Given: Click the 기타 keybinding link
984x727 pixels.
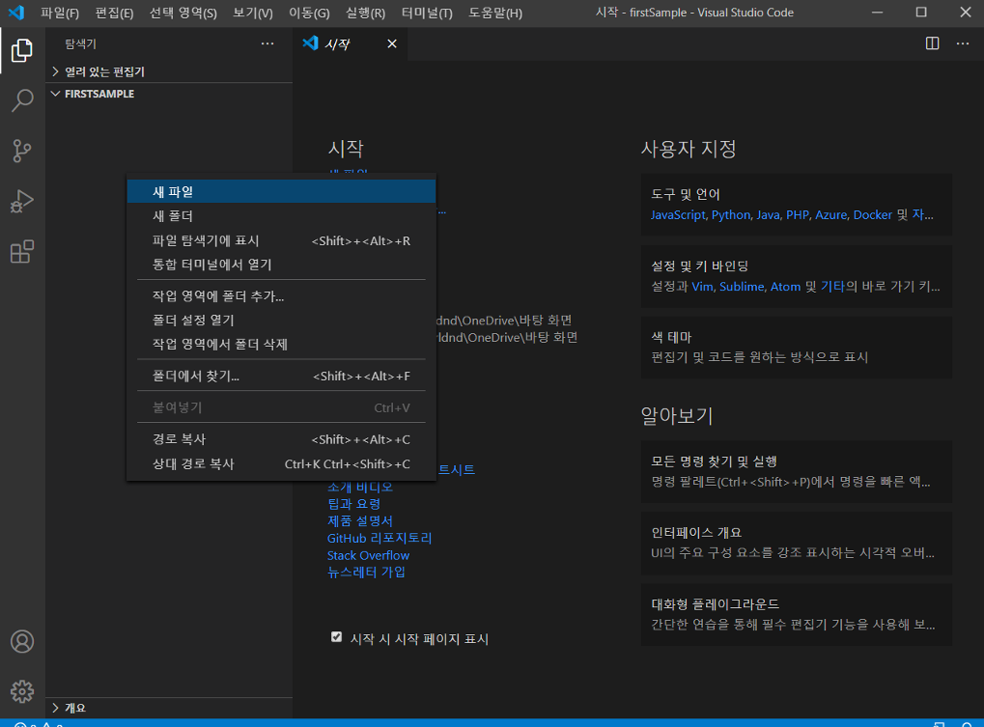Looking at the screenshot, I should click(x=832, y=287).
